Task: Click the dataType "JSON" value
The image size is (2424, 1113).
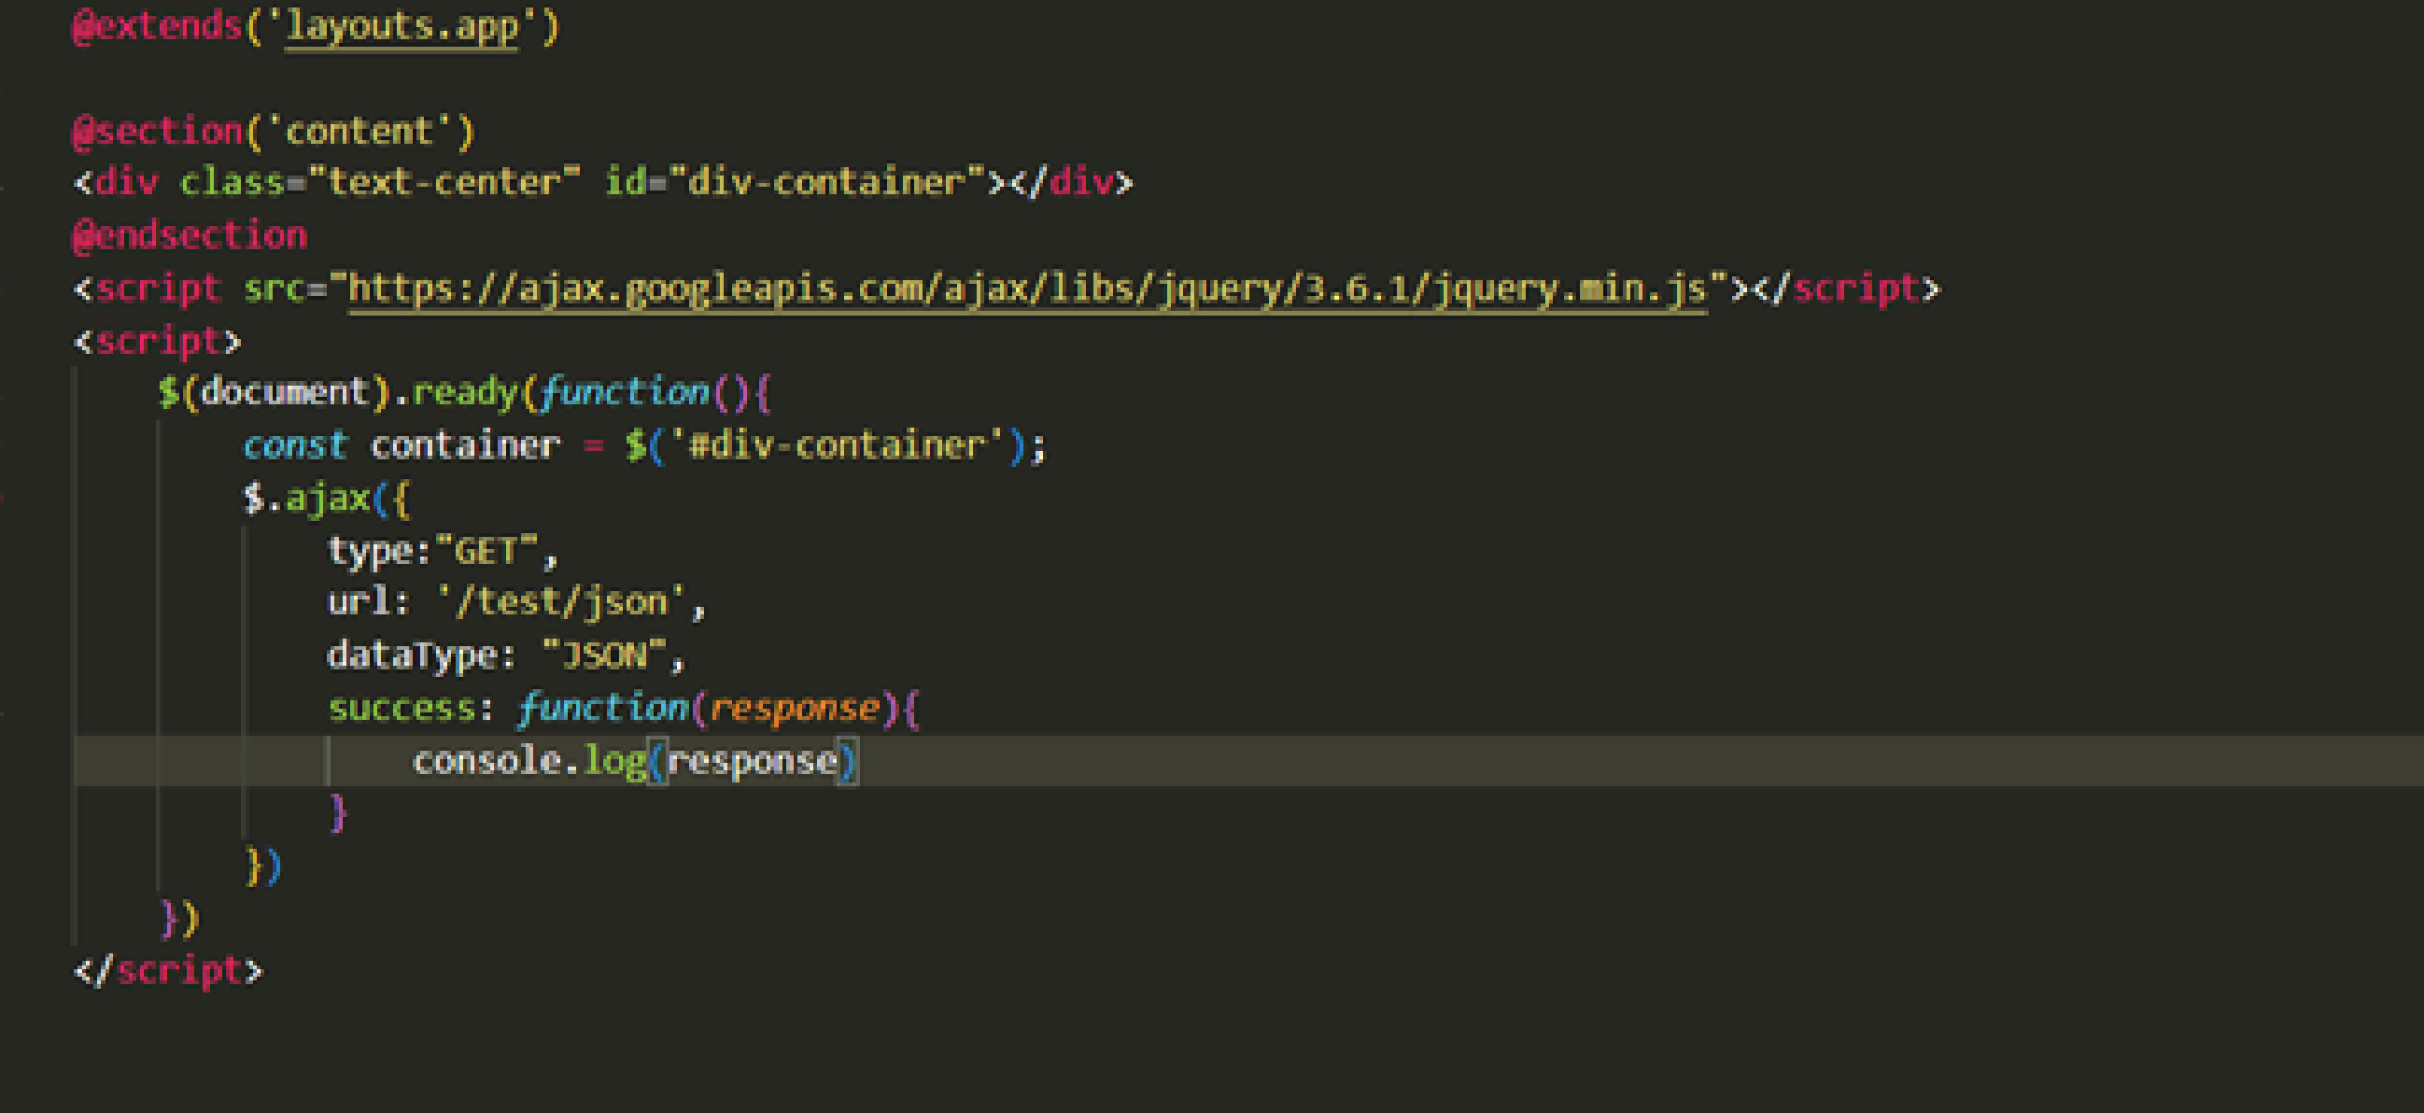Action: pyautogui.click(x=605, y=655)
